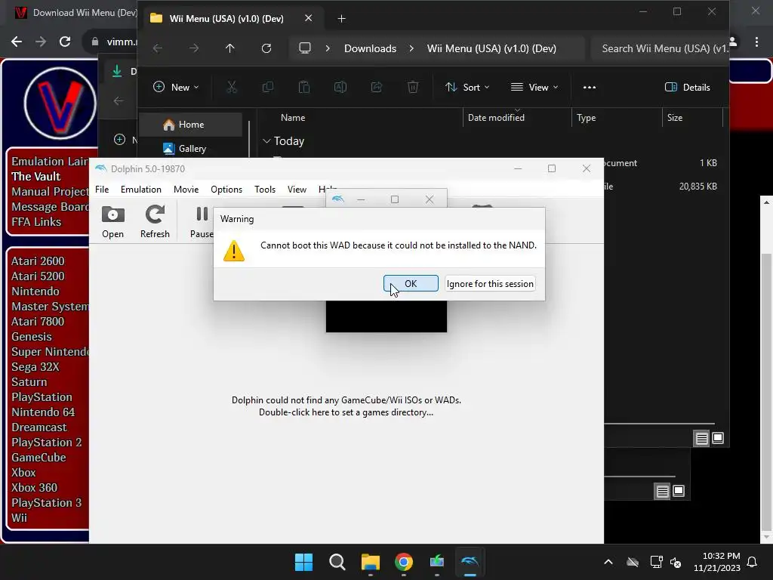The image size is (773, 580).
Task: Open the Wii section link
Action: point(19,518)
